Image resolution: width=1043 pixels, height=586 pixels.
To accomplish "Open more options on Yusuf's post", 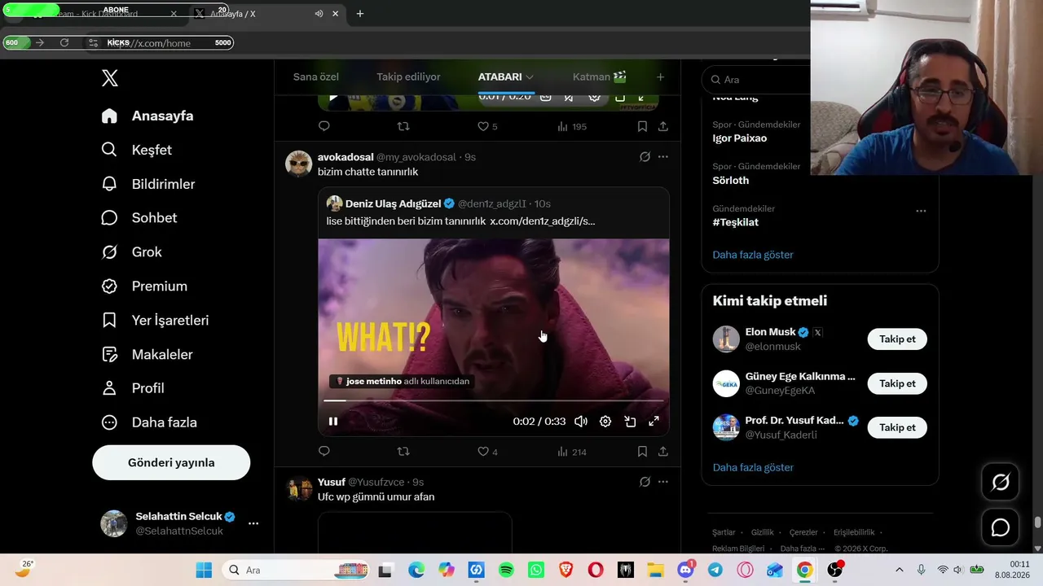I will click(x=663, y=482).
